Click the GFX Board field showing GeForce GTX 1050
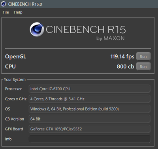Screen dimensions: 158x149 coord(89,129)
